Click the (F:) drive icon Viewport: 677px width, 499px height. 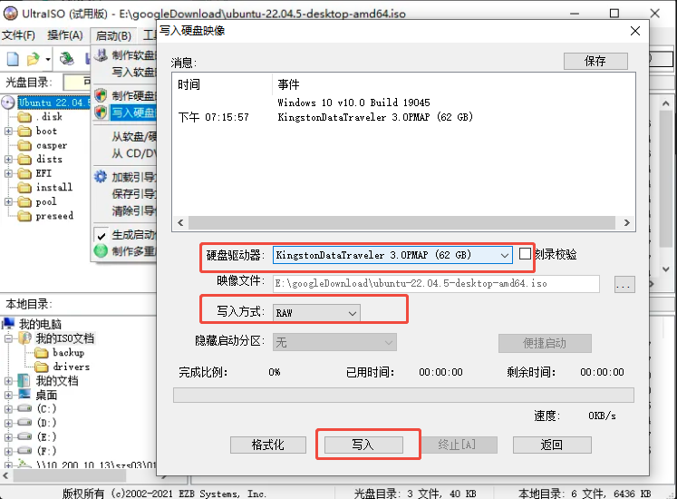pos(24,451)
